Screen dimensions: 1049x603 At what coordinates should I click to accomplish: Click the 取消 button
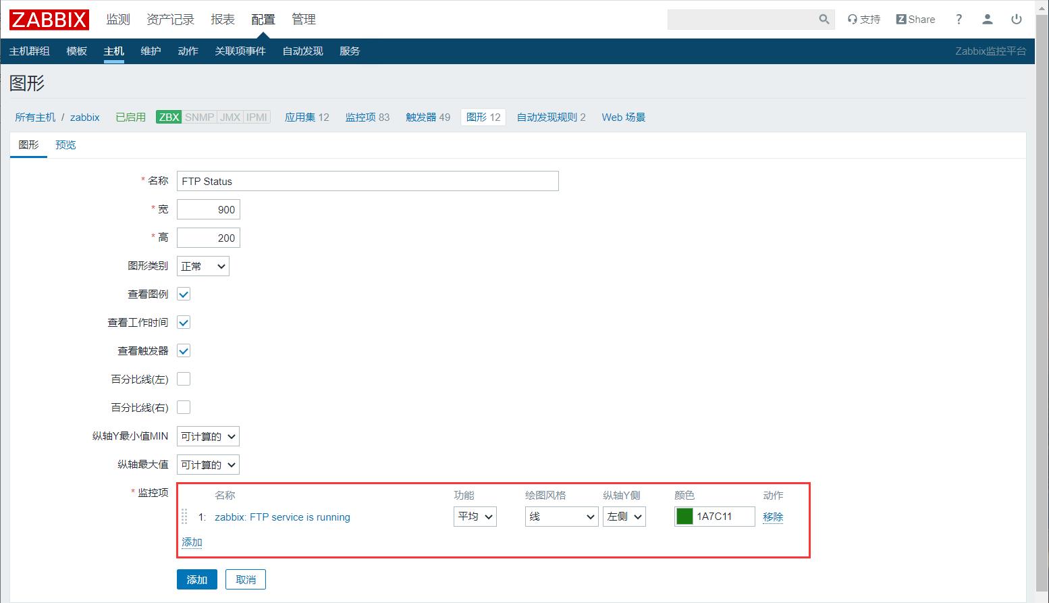[x=246, y=579]
